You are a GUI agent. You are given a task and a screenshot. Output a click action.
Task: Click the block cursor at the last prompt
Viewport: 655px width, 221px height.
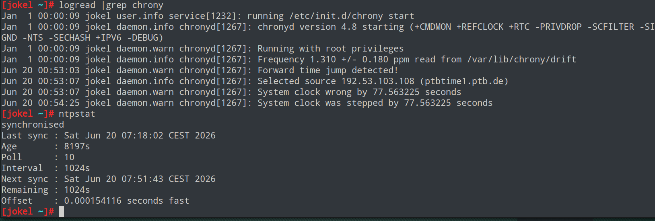(61, 211)
